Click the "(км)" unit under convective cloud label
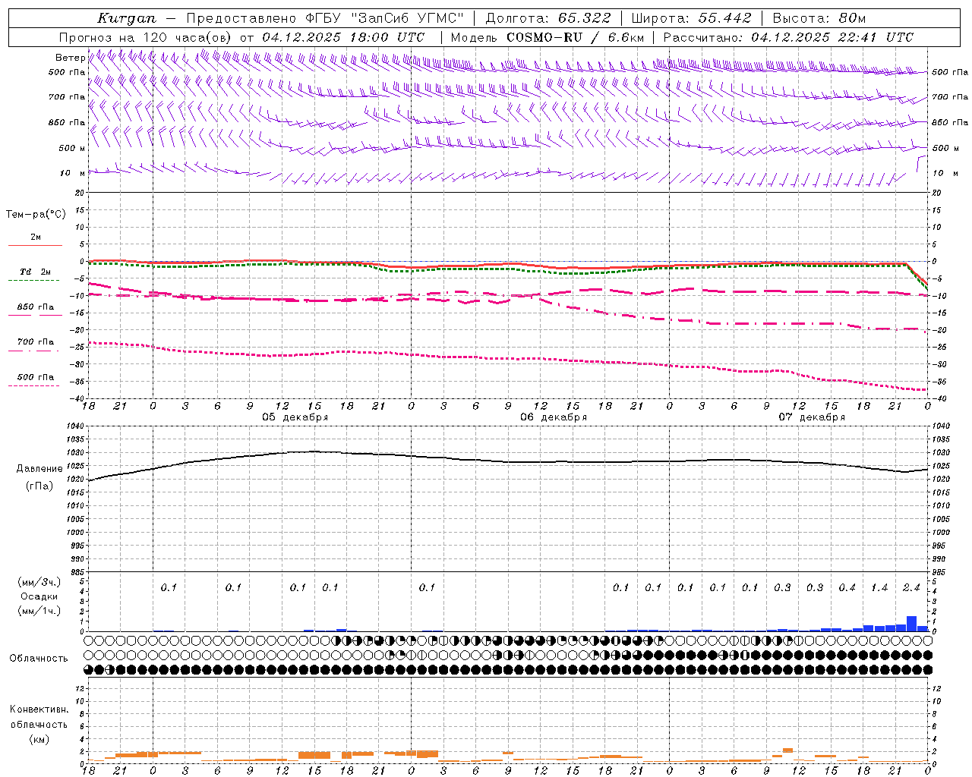 [x=39, y=739]
